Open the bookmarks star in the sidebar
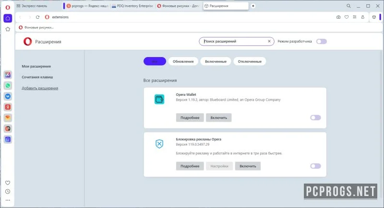The image size is (384, 208). 8,29
